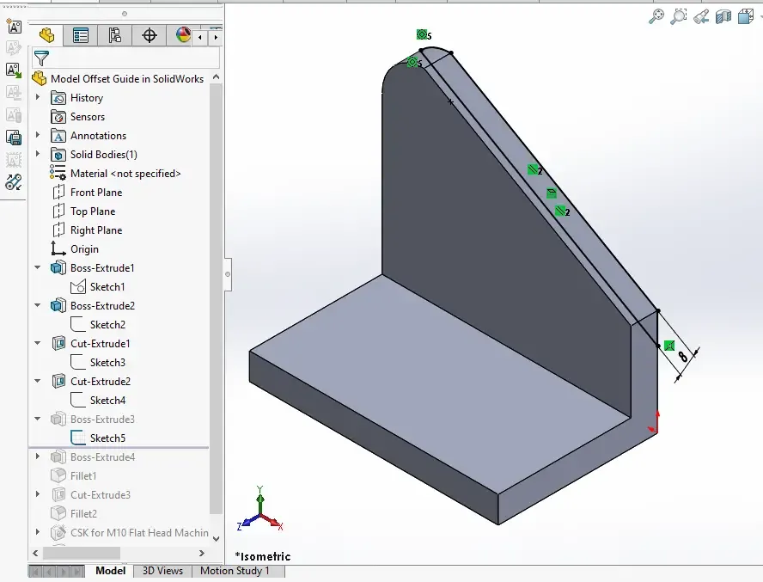The image size is (763, 582).
Task: Select Sketch5 under Boss-Extrude3
Action: coord(107,438)
